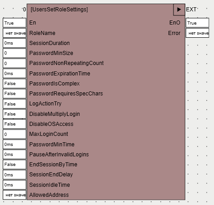Select the EnO output pin label
The width and height of the screenshot is (214, 205).
tap(175, 23)
